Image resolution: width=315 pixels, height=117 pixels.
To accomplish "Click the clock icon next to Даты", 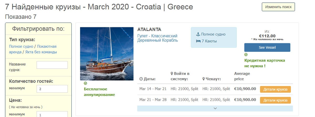I will 141,79.
